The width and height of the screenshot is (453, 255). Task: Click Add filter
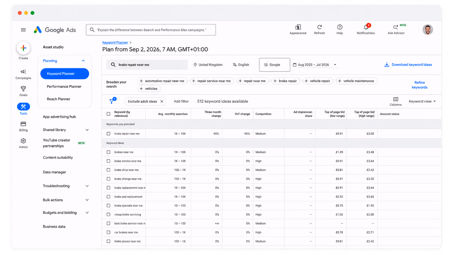pyautogui.click(x=181, y=101)
